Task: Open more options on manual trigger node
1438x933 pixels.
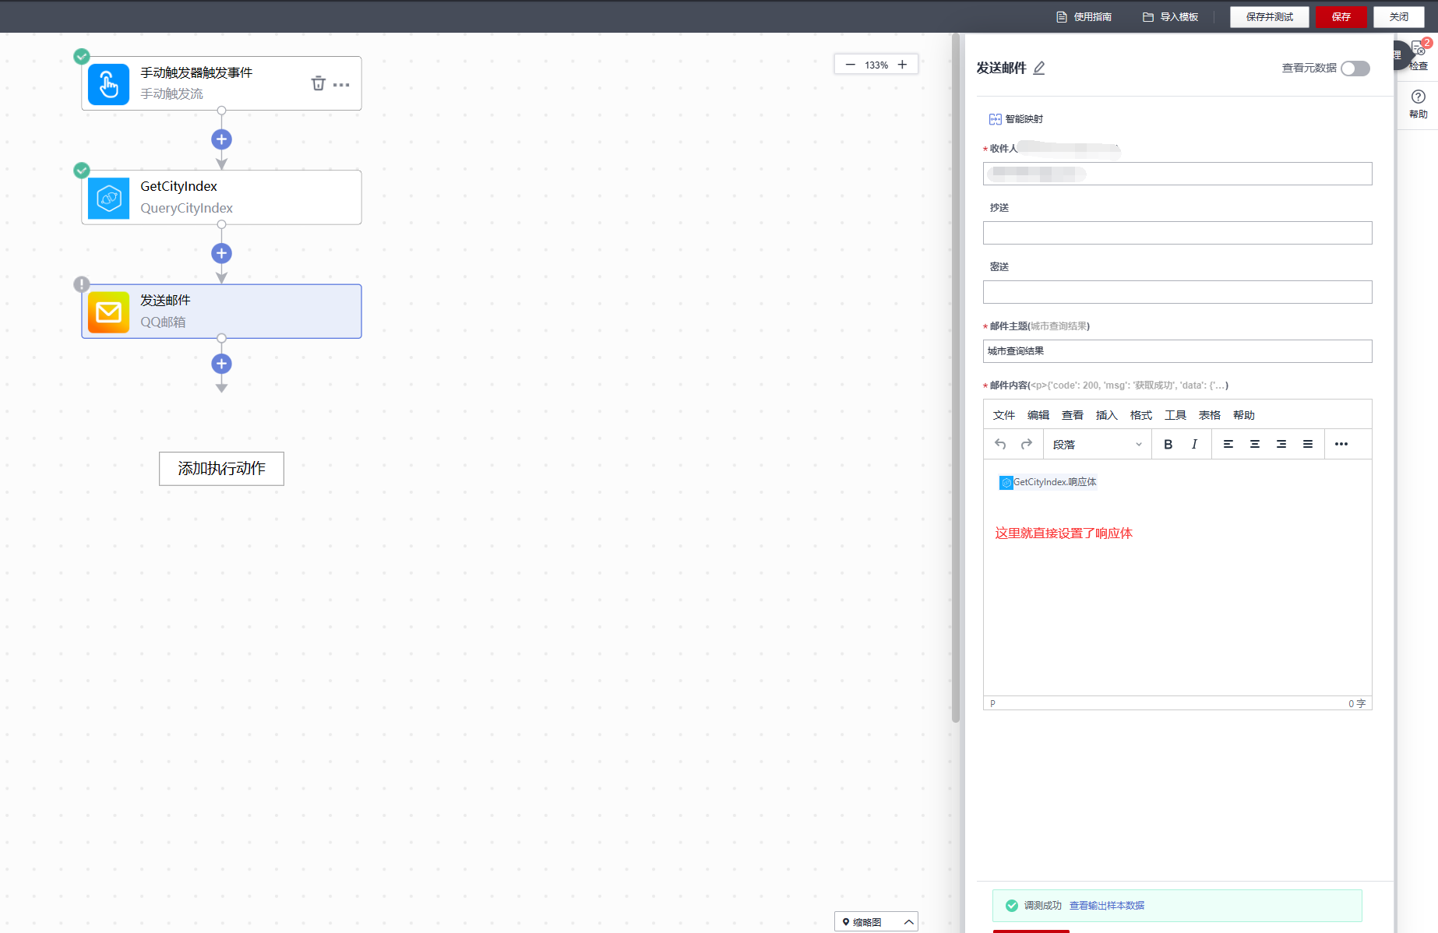Action: click(341, 84)
